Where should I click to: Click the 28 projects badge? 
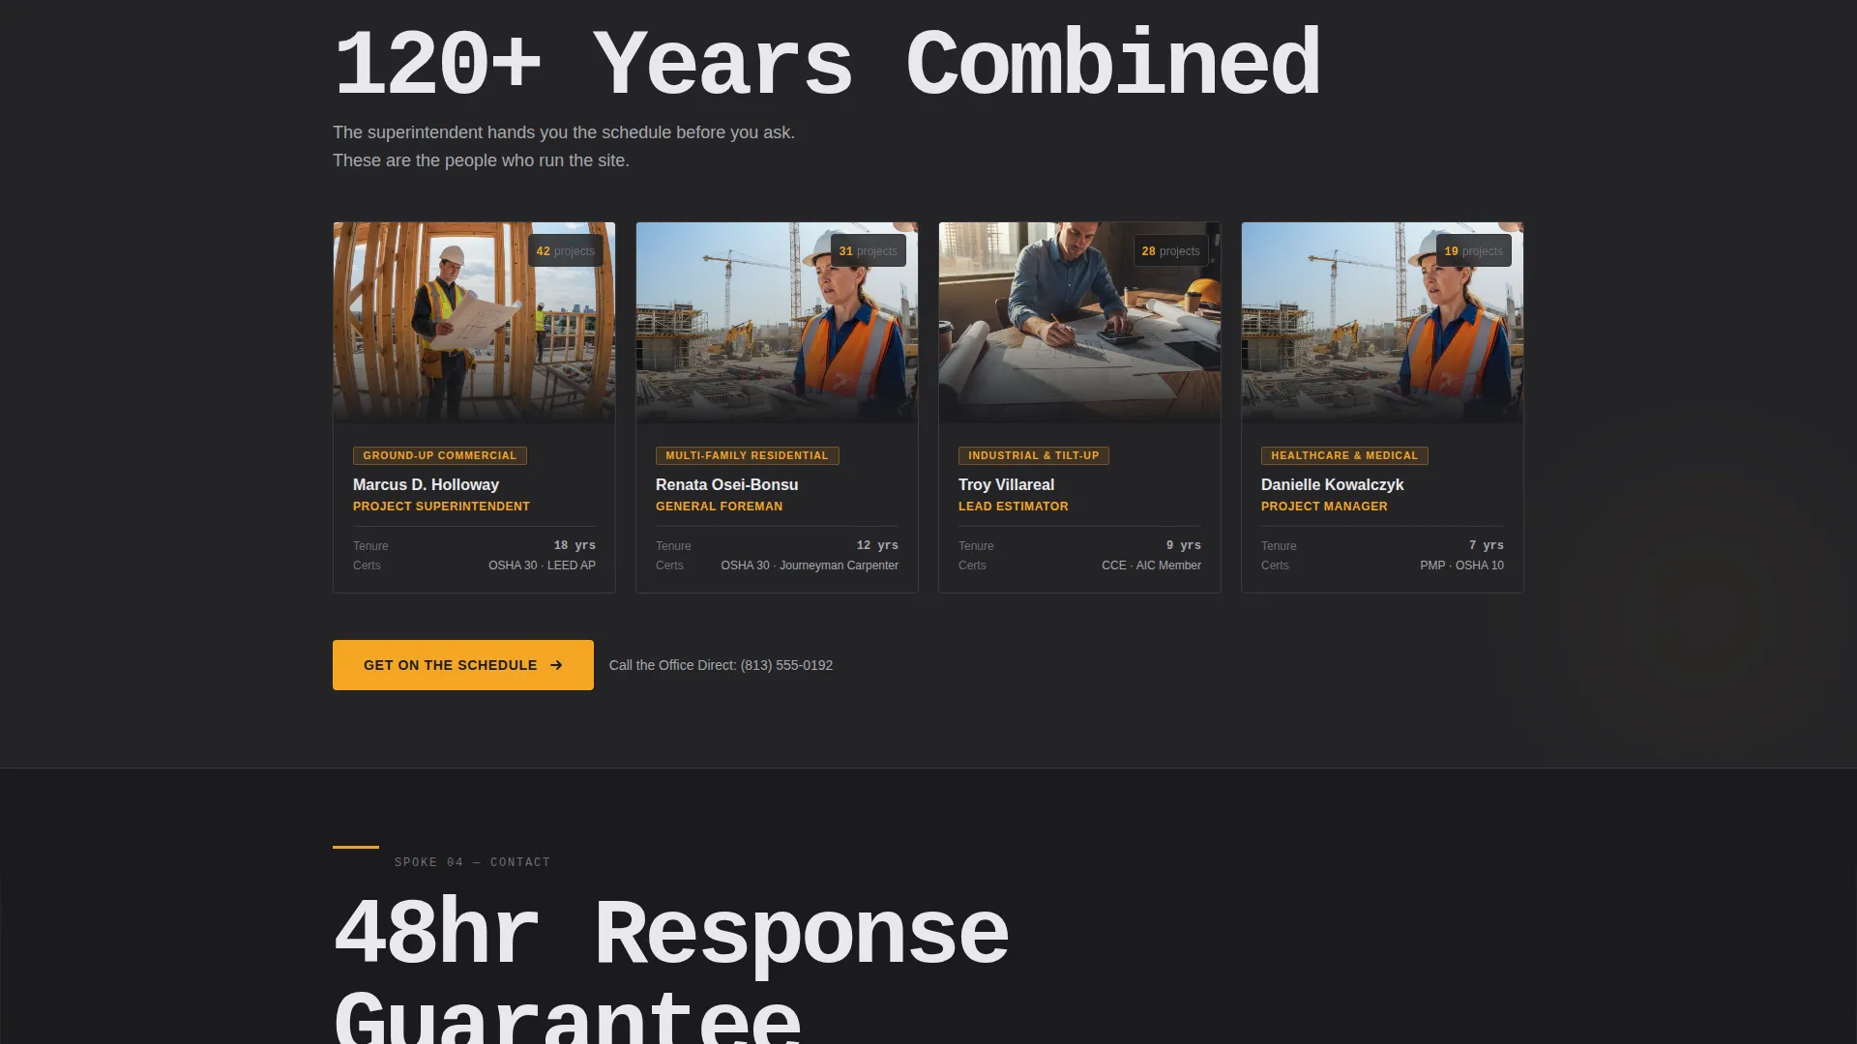(x=1171, y=251)
